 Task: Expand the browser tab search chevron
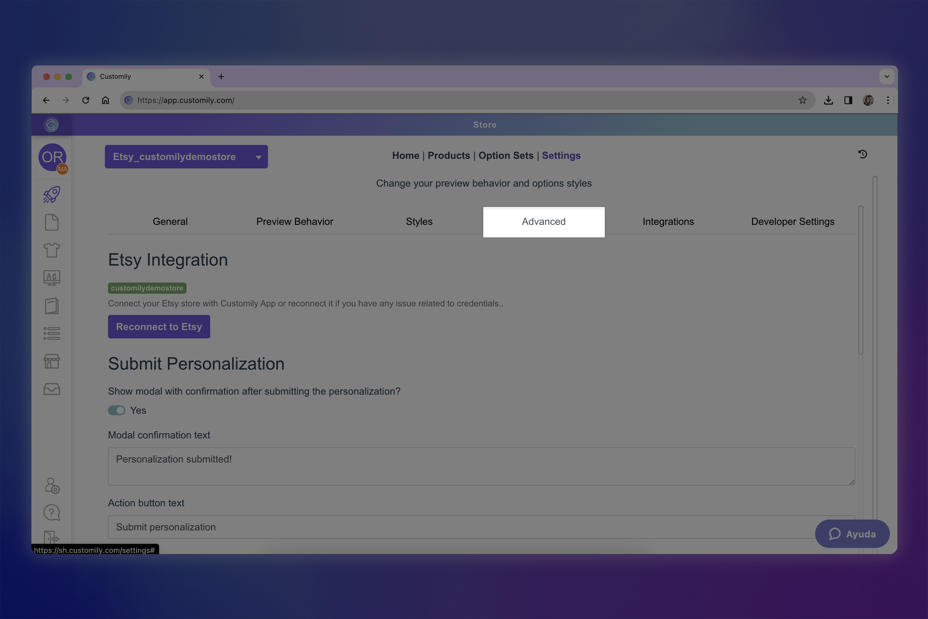886,77
